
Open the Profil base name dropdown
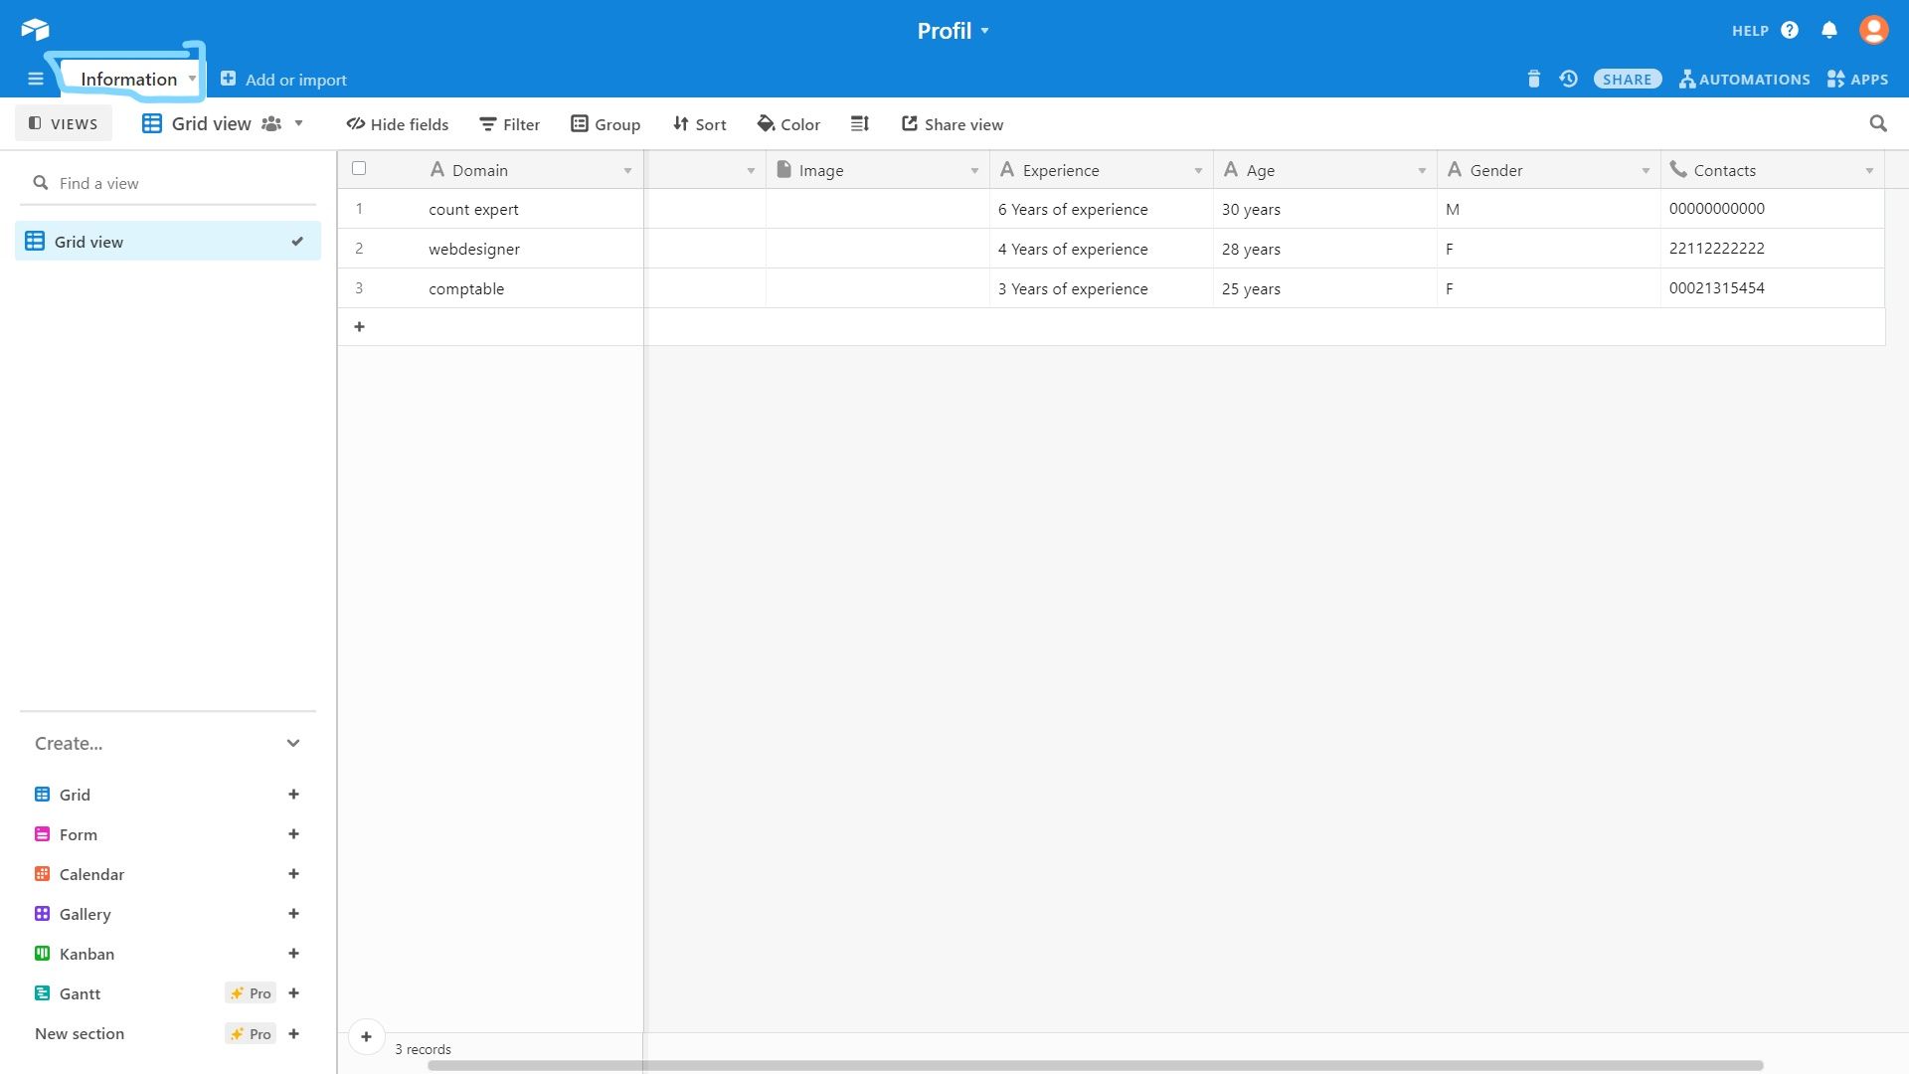[953, 31]
